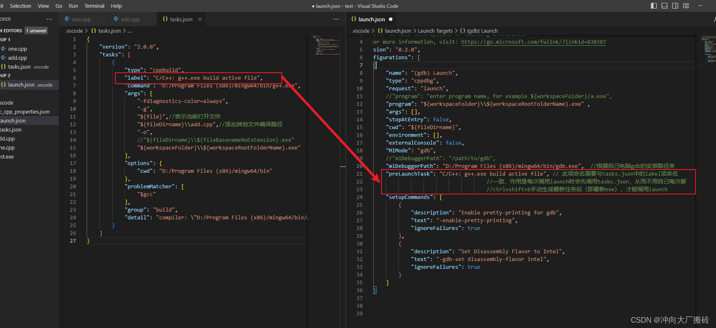Click .vscode in the launch.json breadcrumb

pyautogui.click(x=361, y=31)
